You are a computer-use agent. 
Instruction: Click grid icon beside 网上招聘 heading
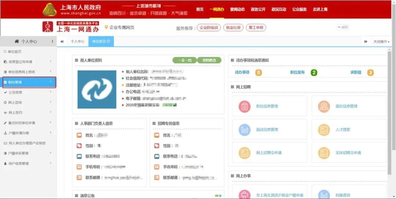[232, 87]
